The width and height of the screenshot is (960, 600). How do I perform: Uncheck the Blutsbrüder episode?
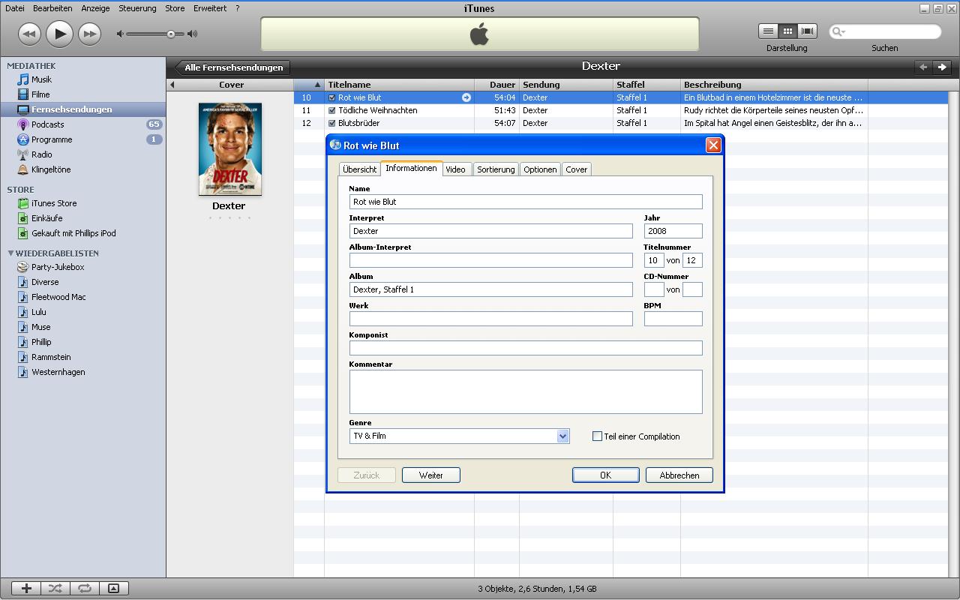pos(332,123)
